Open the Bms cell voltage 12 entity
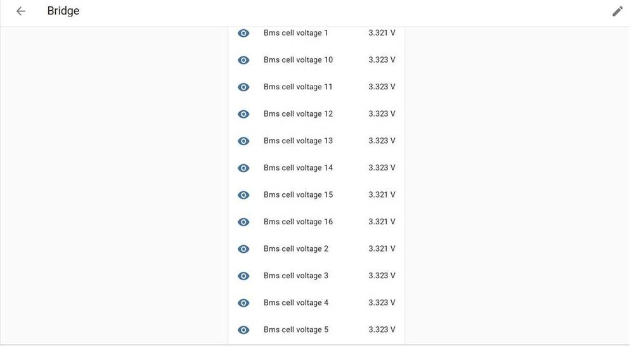634x346 pixels. coord(298,114)
